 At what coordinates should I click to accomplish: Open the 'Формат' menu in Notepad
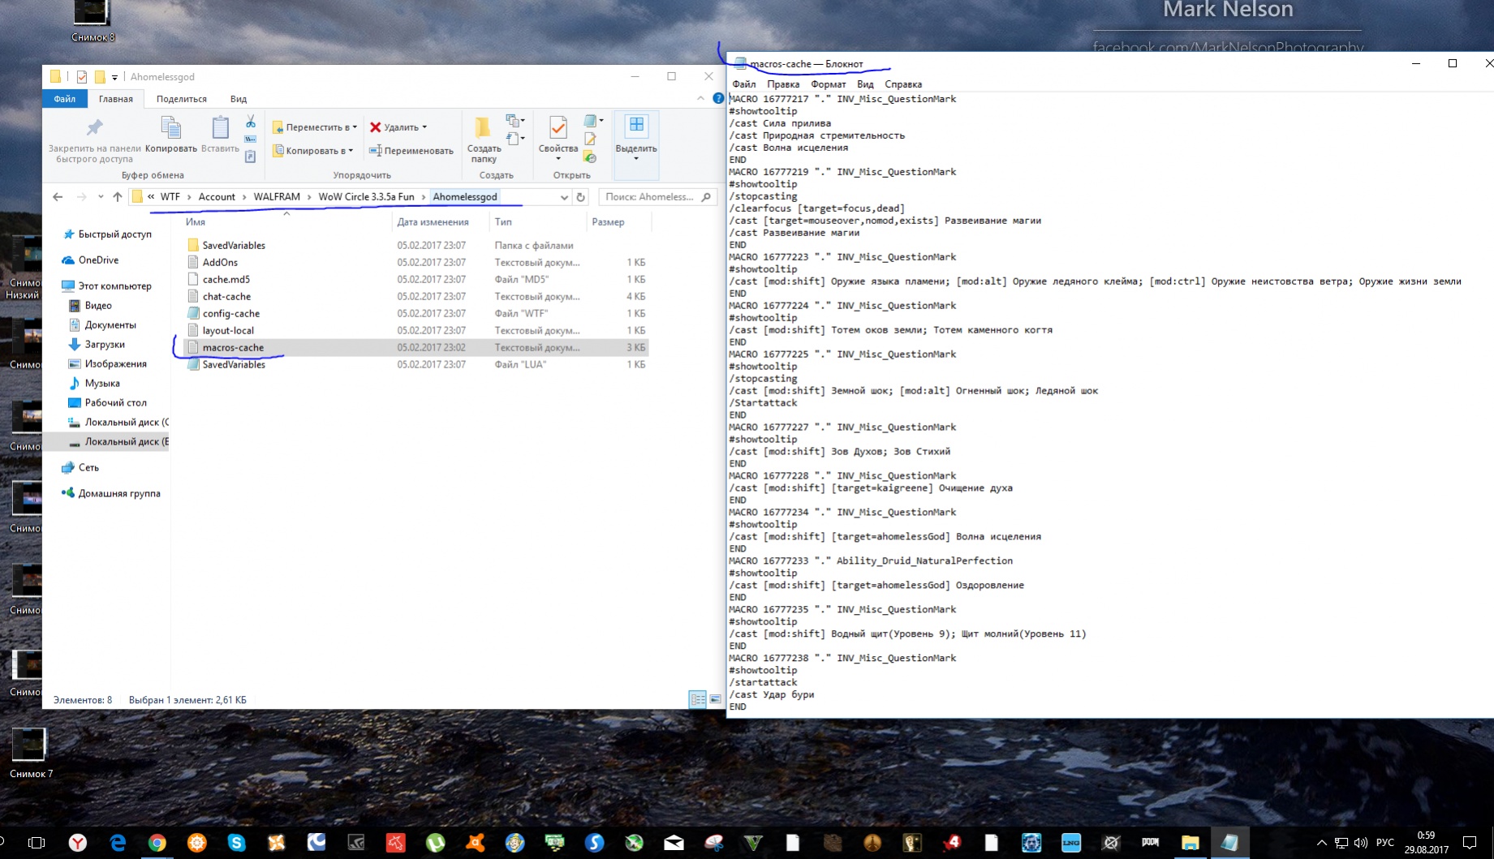[828, 84]
